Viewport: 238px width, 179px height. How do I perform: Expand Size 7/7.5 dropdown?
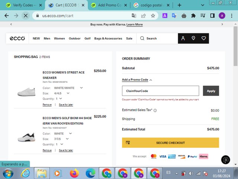67,139
